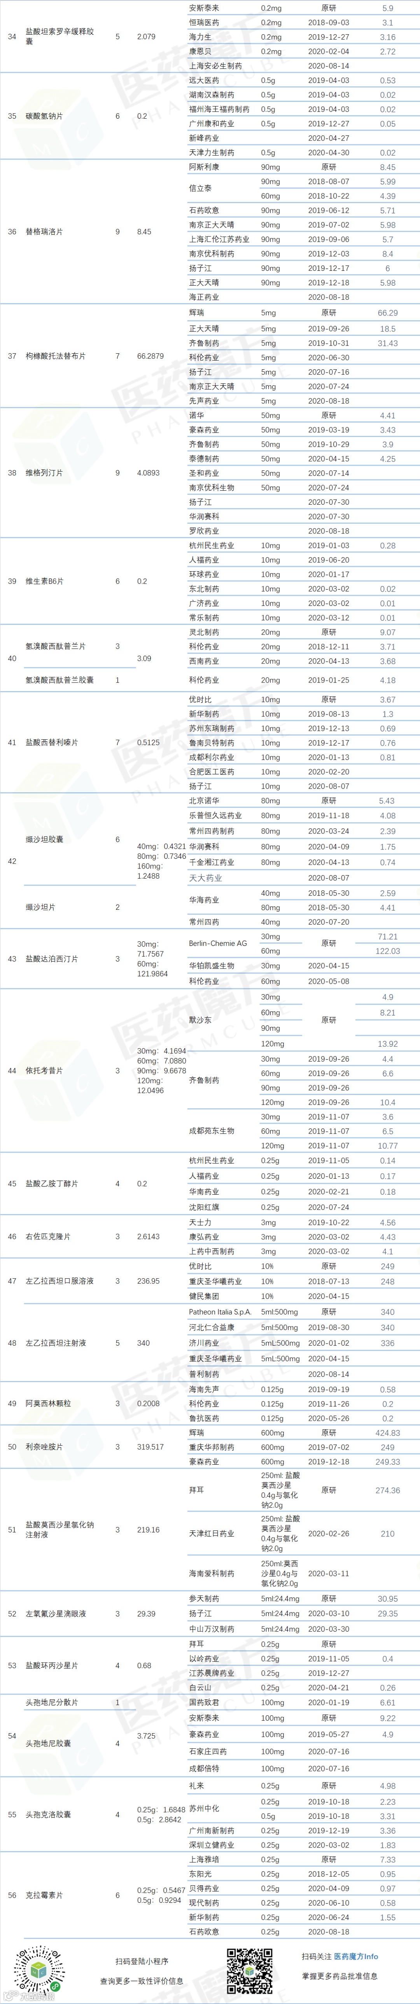Select drug name 盐酸坦索罗辛缓释胶囊
This screenshot has height=2004, width=420.
(60, 37)
